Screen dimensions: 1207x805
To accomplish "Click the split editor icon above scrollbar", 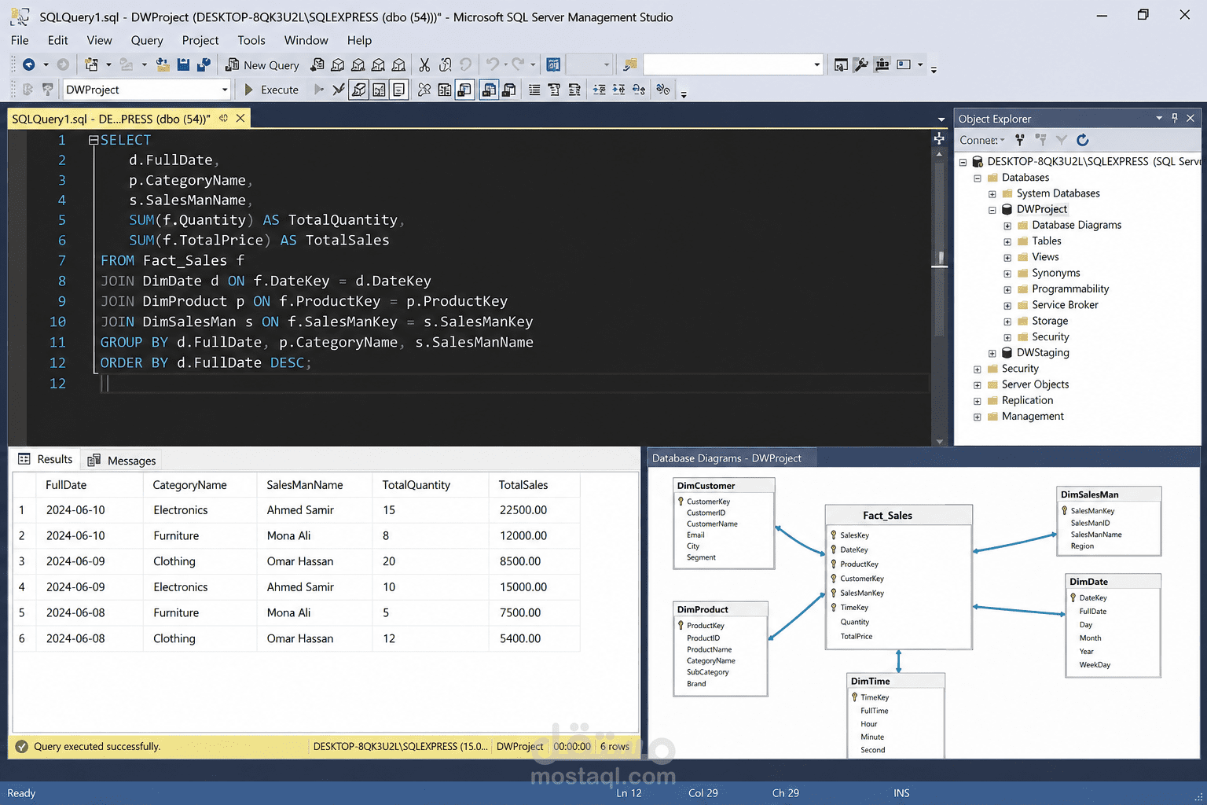I will [x=939, y=138].
